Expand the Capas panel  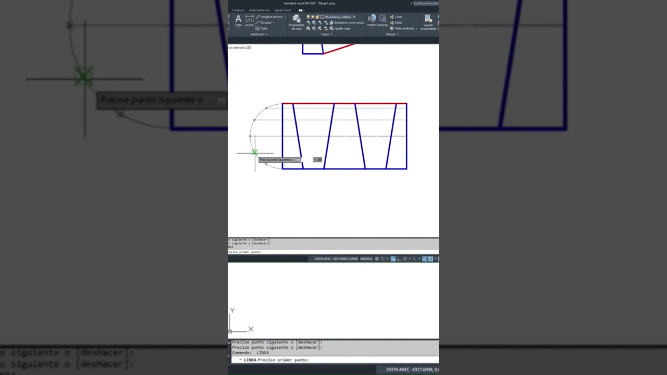click(x=327, y=34)
